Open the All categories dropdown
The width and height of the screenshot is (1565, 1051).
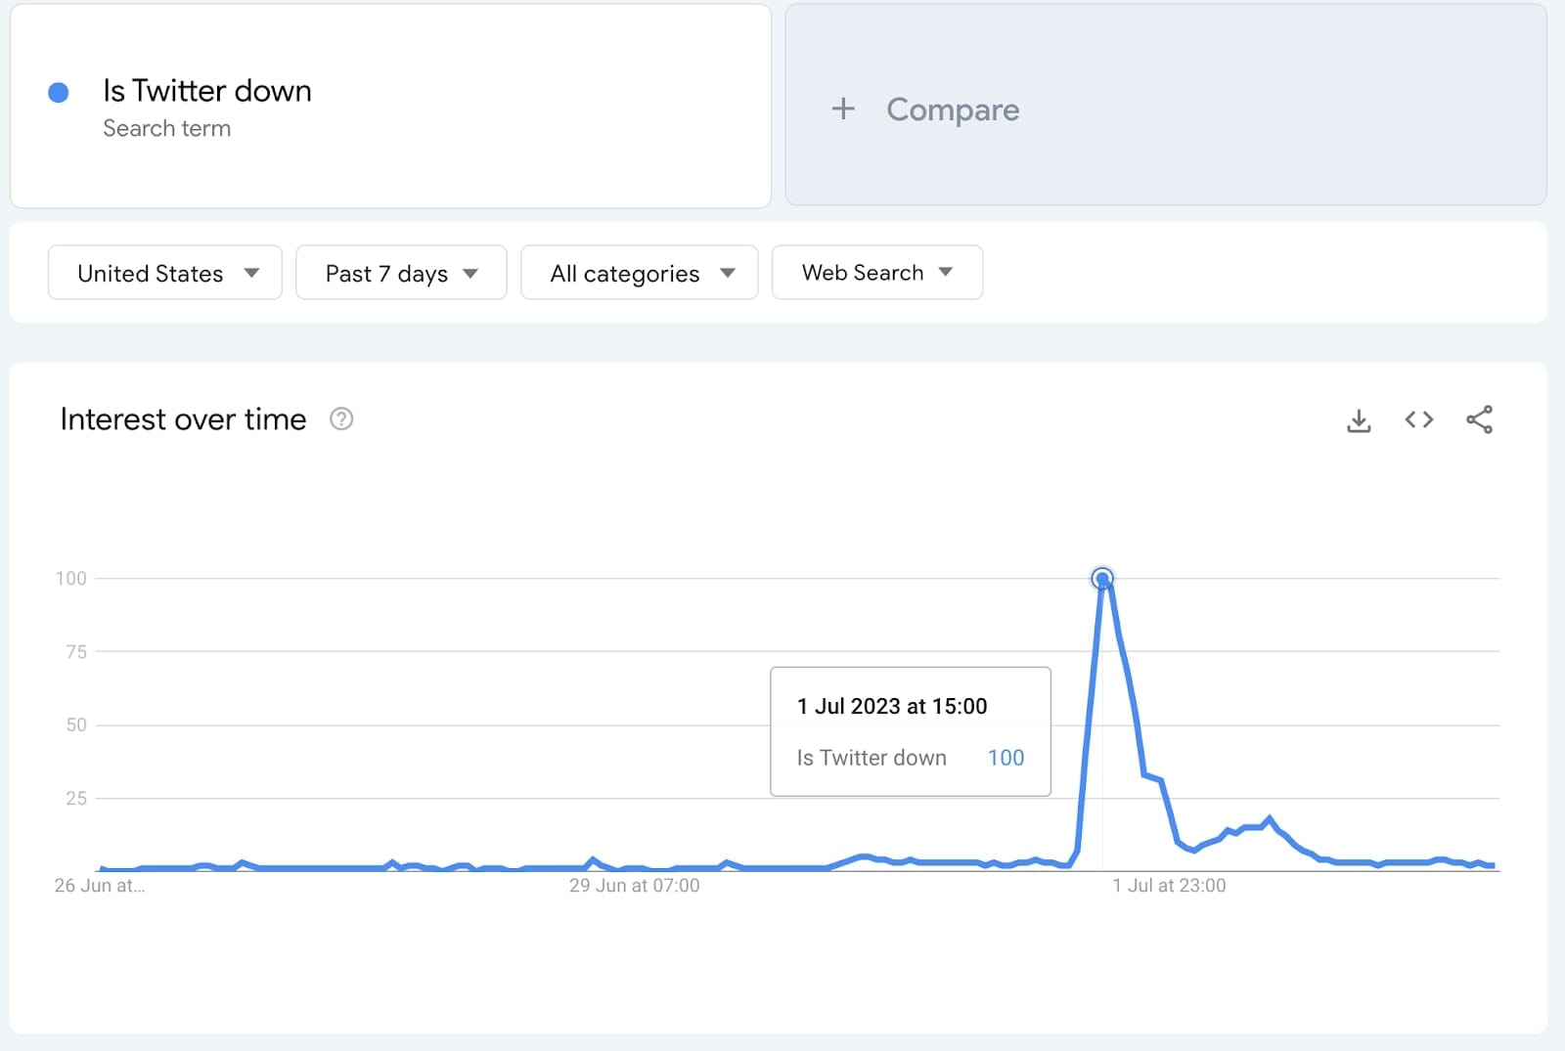point(639,273)
